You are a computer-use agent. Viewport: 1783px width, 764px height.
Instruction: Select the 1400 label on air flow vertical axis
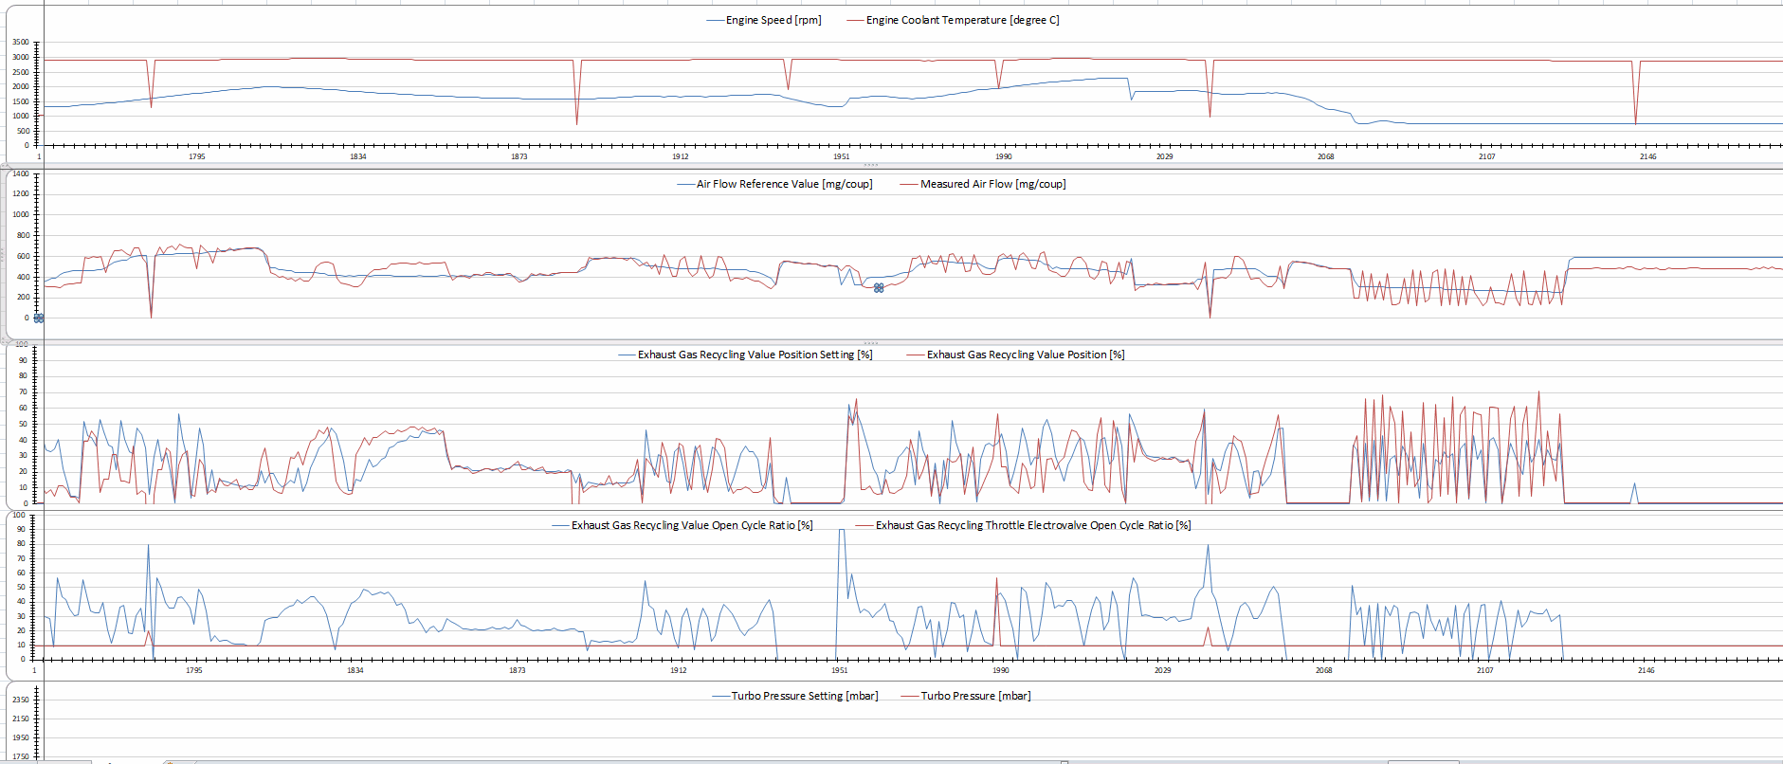tap(21, 173)
